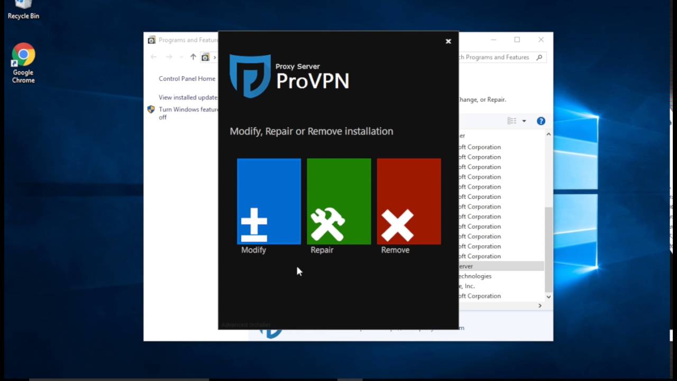Viewport: 677px width, 381px height.
Task: Click the up-one-level arrow in Programs and Features
Action: coord(193,57)
